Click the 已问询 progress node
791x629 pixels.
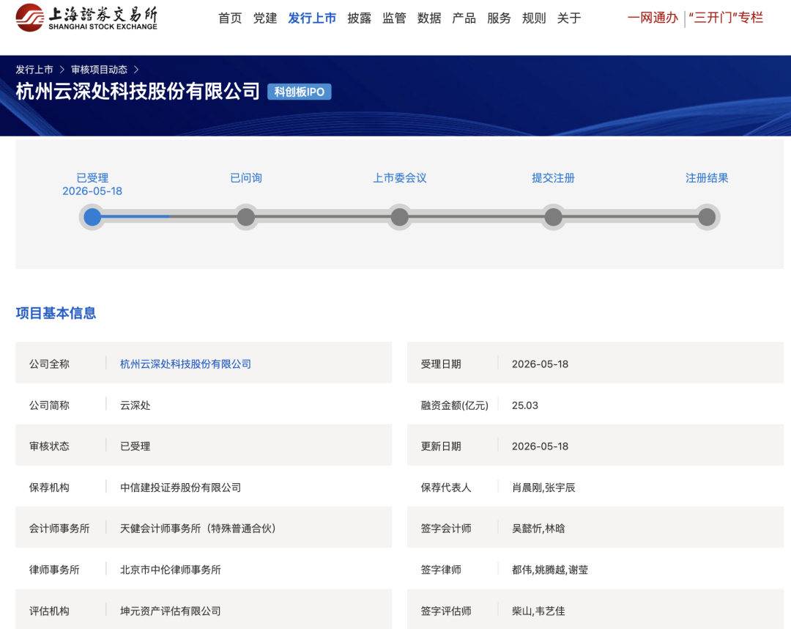point(245,217)
